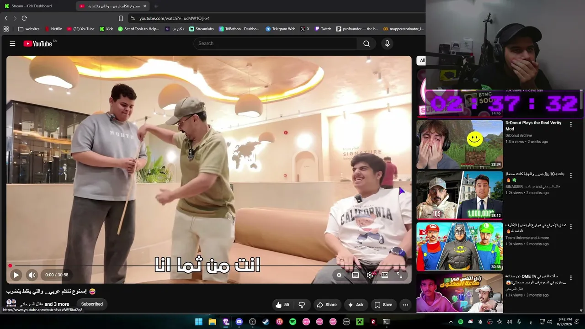The height and width of the screenshot is (329, 585).
Task: Switch the player to theater mode
Action: [385, 275]
